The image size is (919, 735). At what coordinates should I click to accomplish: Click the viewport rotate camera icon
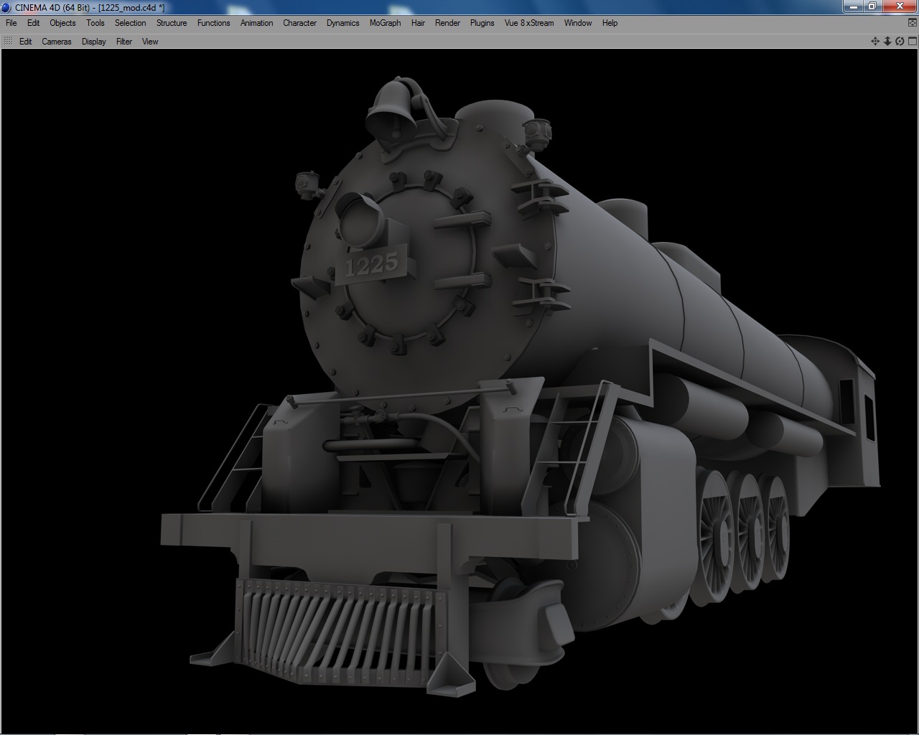900,41
